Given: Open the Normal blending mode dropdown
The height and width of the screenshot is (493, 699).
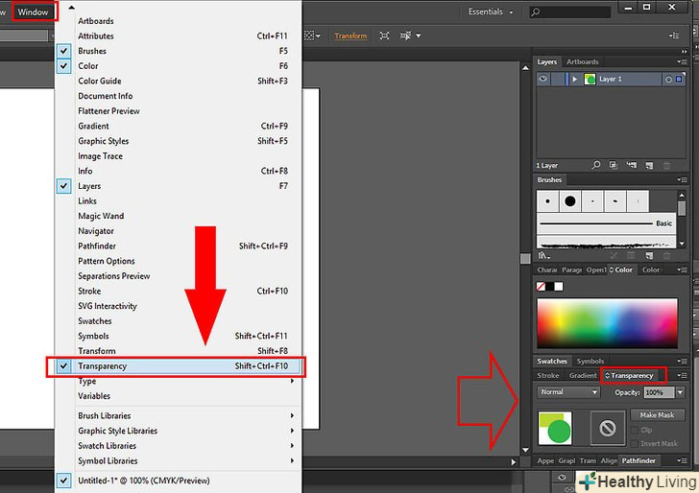Looking at the screenshot, I should pos(567,392).
